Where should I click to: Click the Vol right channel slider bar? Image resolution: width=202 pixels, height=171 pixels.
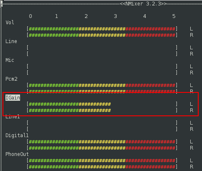coord(102,35)
